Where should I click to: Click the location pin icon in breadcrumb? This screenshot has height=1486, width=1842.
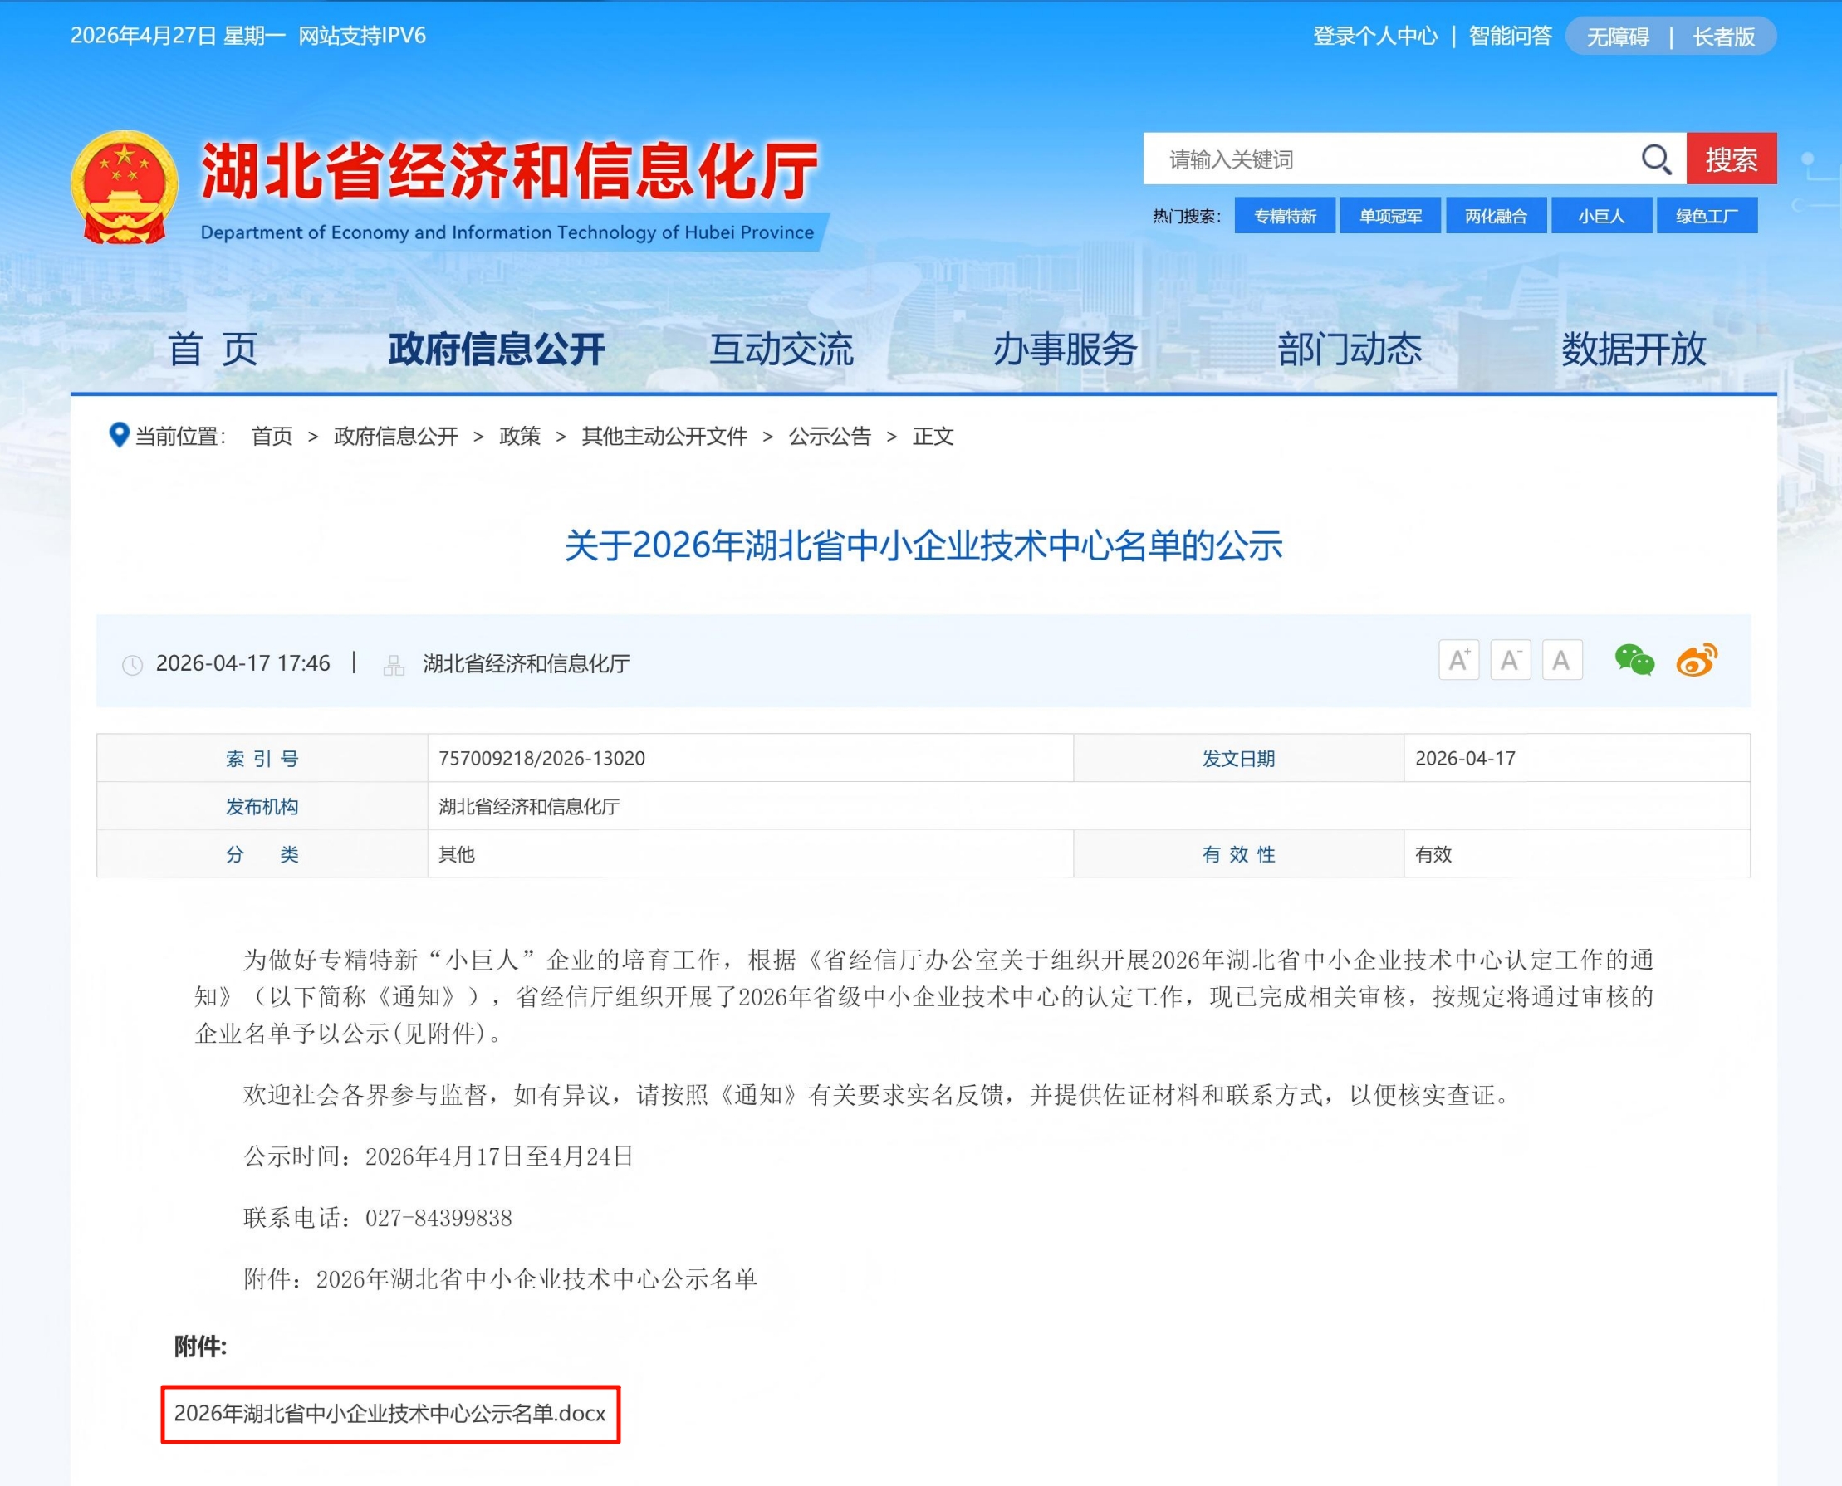pos(119,435)
